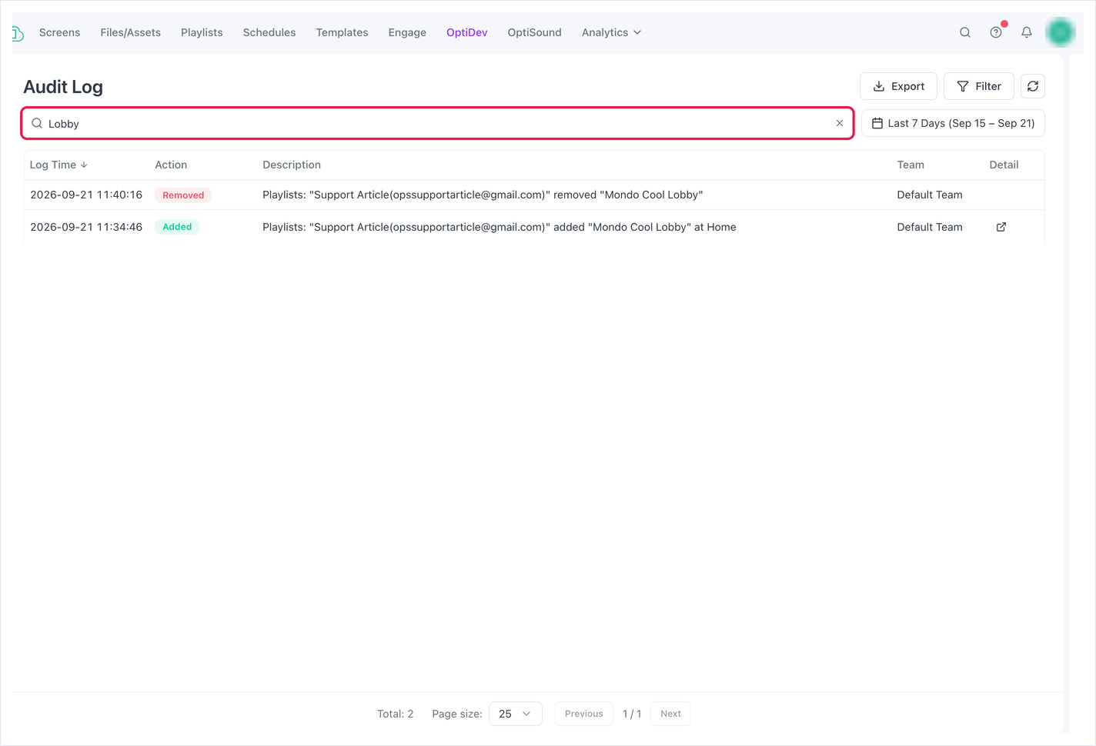The height and width of the screenshot is (746, 1096).
Task: Go to Engage section
Action: click(x=407, y=32)
